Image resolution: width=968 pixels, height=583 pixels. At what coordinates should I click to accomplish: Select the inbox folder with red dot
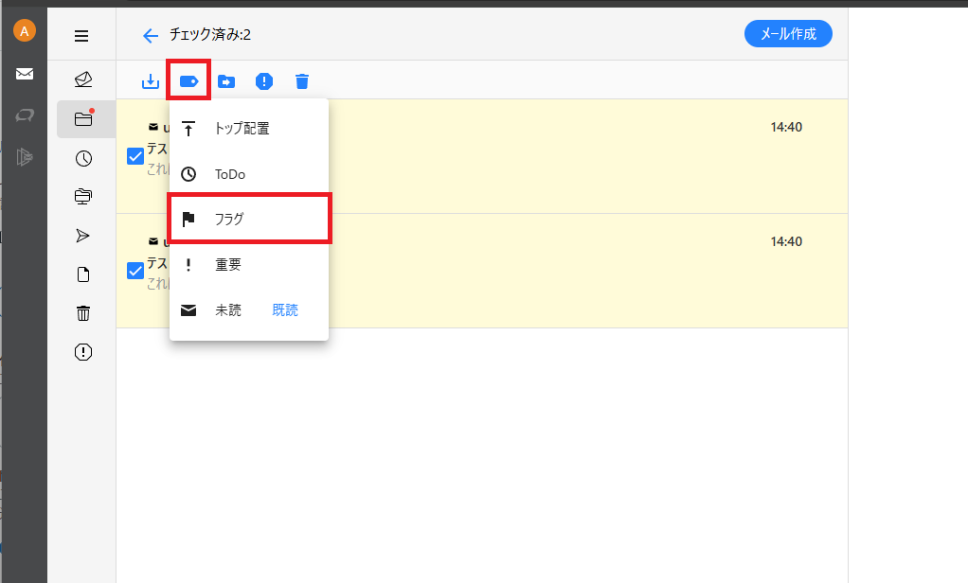(84, 118)
